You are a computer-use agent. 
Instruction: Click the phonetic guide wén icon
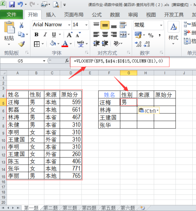click(80, 44)
